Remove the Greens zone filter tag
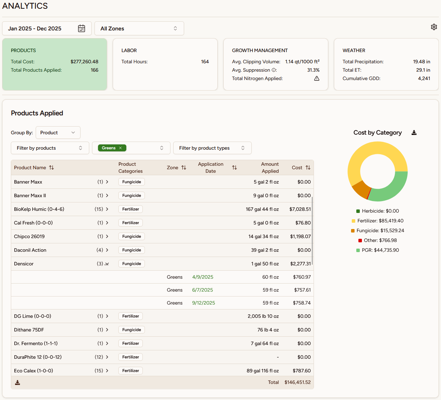Viewport: 441px width, 400px height. [x=120, y=148]
